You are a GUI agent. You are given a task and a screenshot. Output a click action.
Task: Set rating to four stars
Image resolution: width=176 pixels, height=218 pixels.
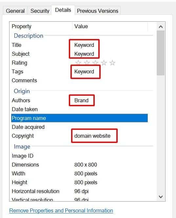coord(104,63)
